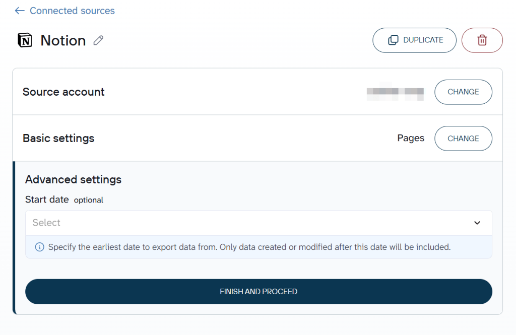The image size is (516, 335).
Task: Click FINISH AND PROCEED
Action: coord(258,291)
